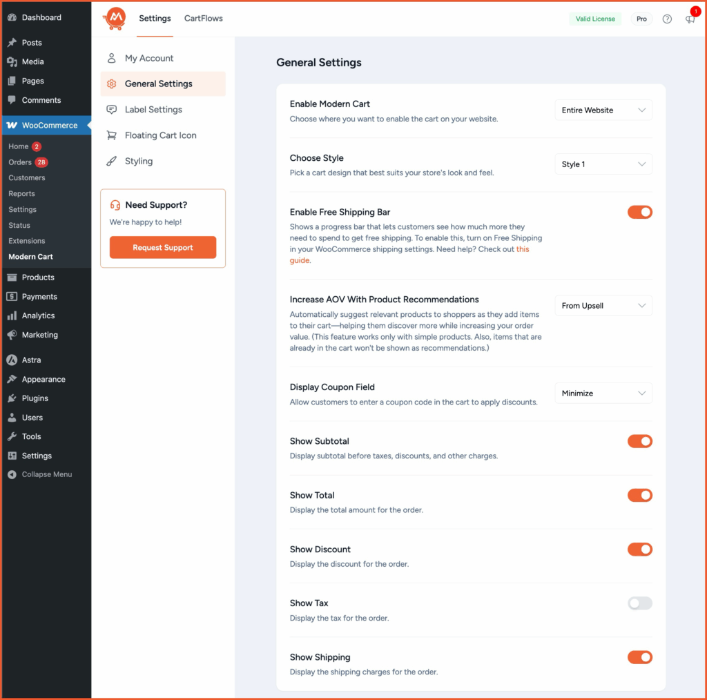Click the Collapse Menu arrow icon
The image size is (707, 700).
pos(12,475)
